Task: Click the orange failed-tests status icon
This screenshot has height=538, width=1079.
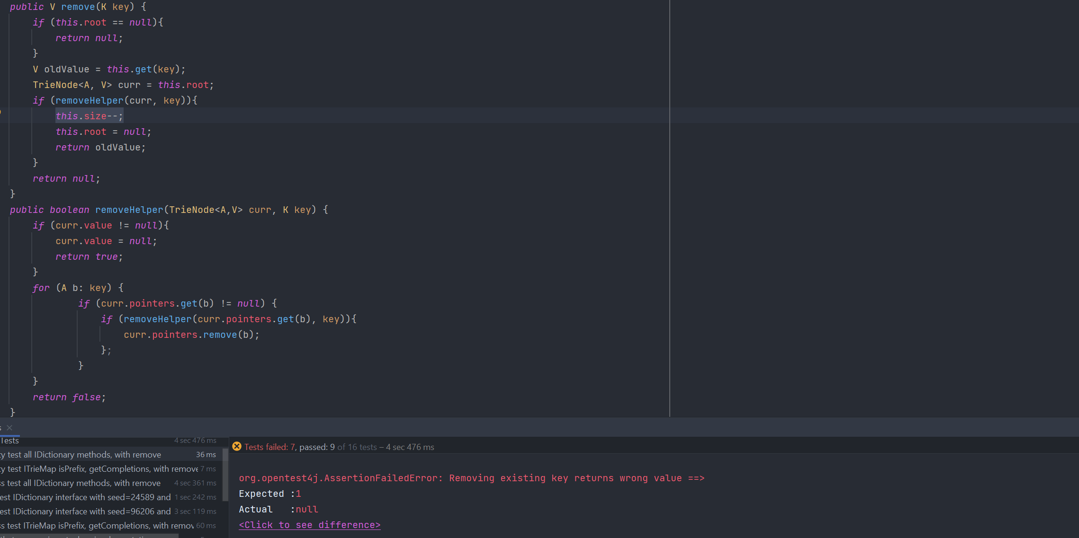Action: tap(237, 447)
